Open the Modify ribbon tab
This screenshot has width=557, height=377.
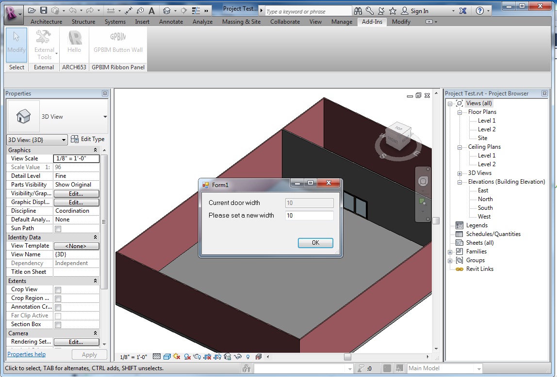(x=401, y=22)
